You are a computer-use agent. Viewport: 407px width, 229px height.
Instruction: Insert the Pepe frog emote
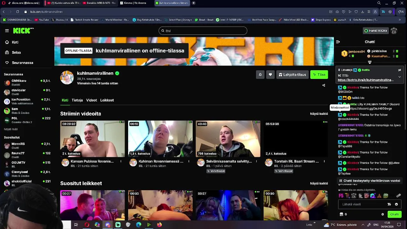click(386, 196)
